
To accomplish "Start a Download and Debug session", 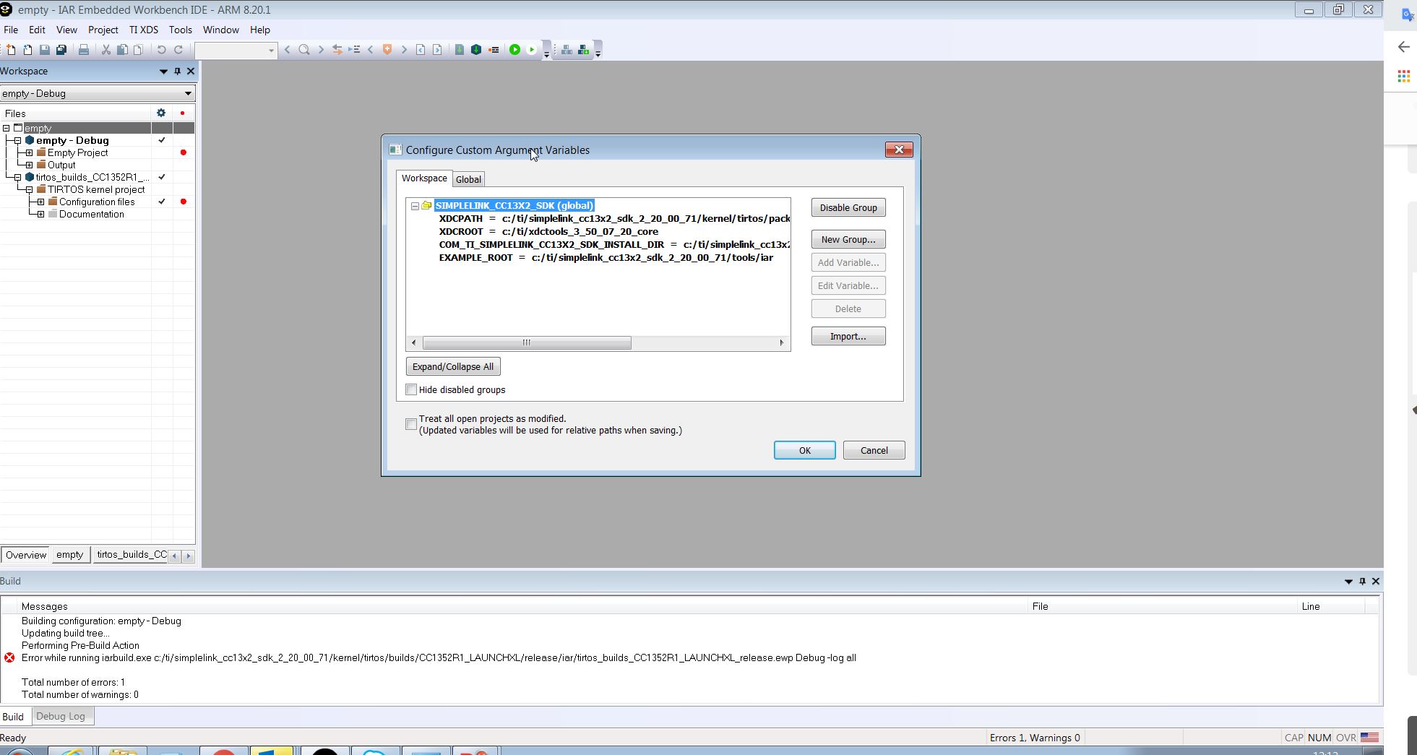I will (514, 50).
